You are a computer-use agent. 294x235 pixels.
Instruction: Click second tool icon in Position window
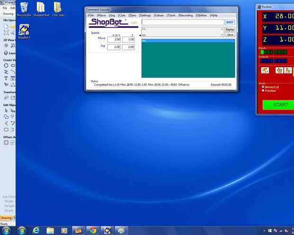pyautogui.click(x=279, y=70)
